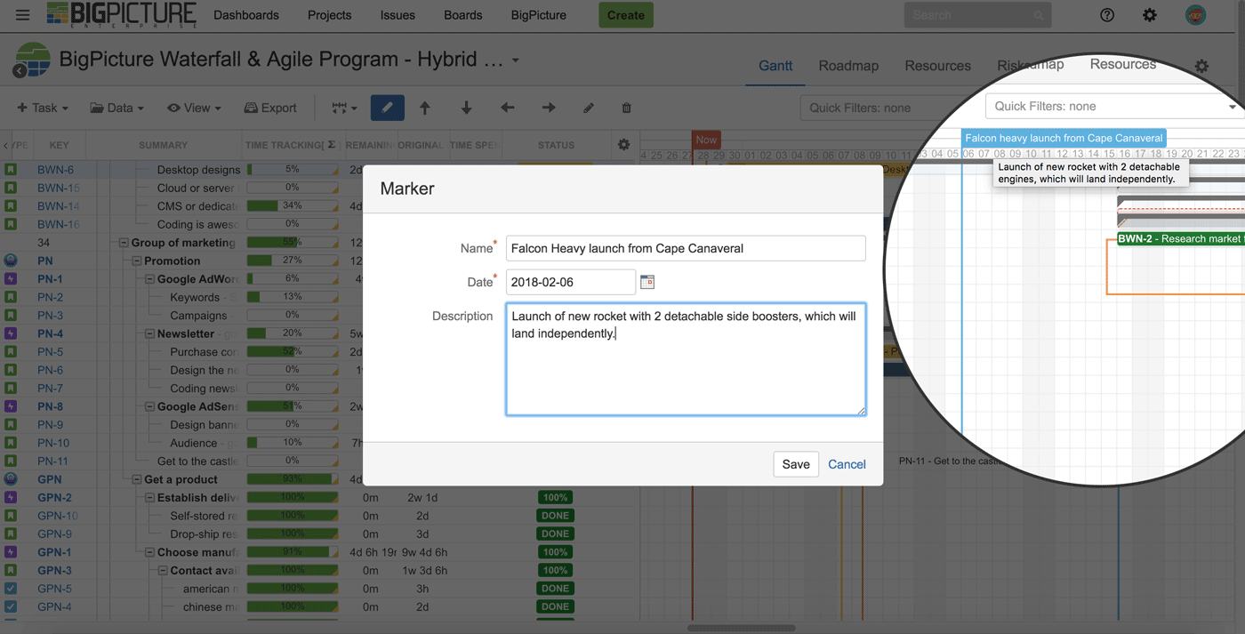This screenshot has height=634, width=1245.
Task: Click the search magnifier icon
Action: (x=1039, y=15)
